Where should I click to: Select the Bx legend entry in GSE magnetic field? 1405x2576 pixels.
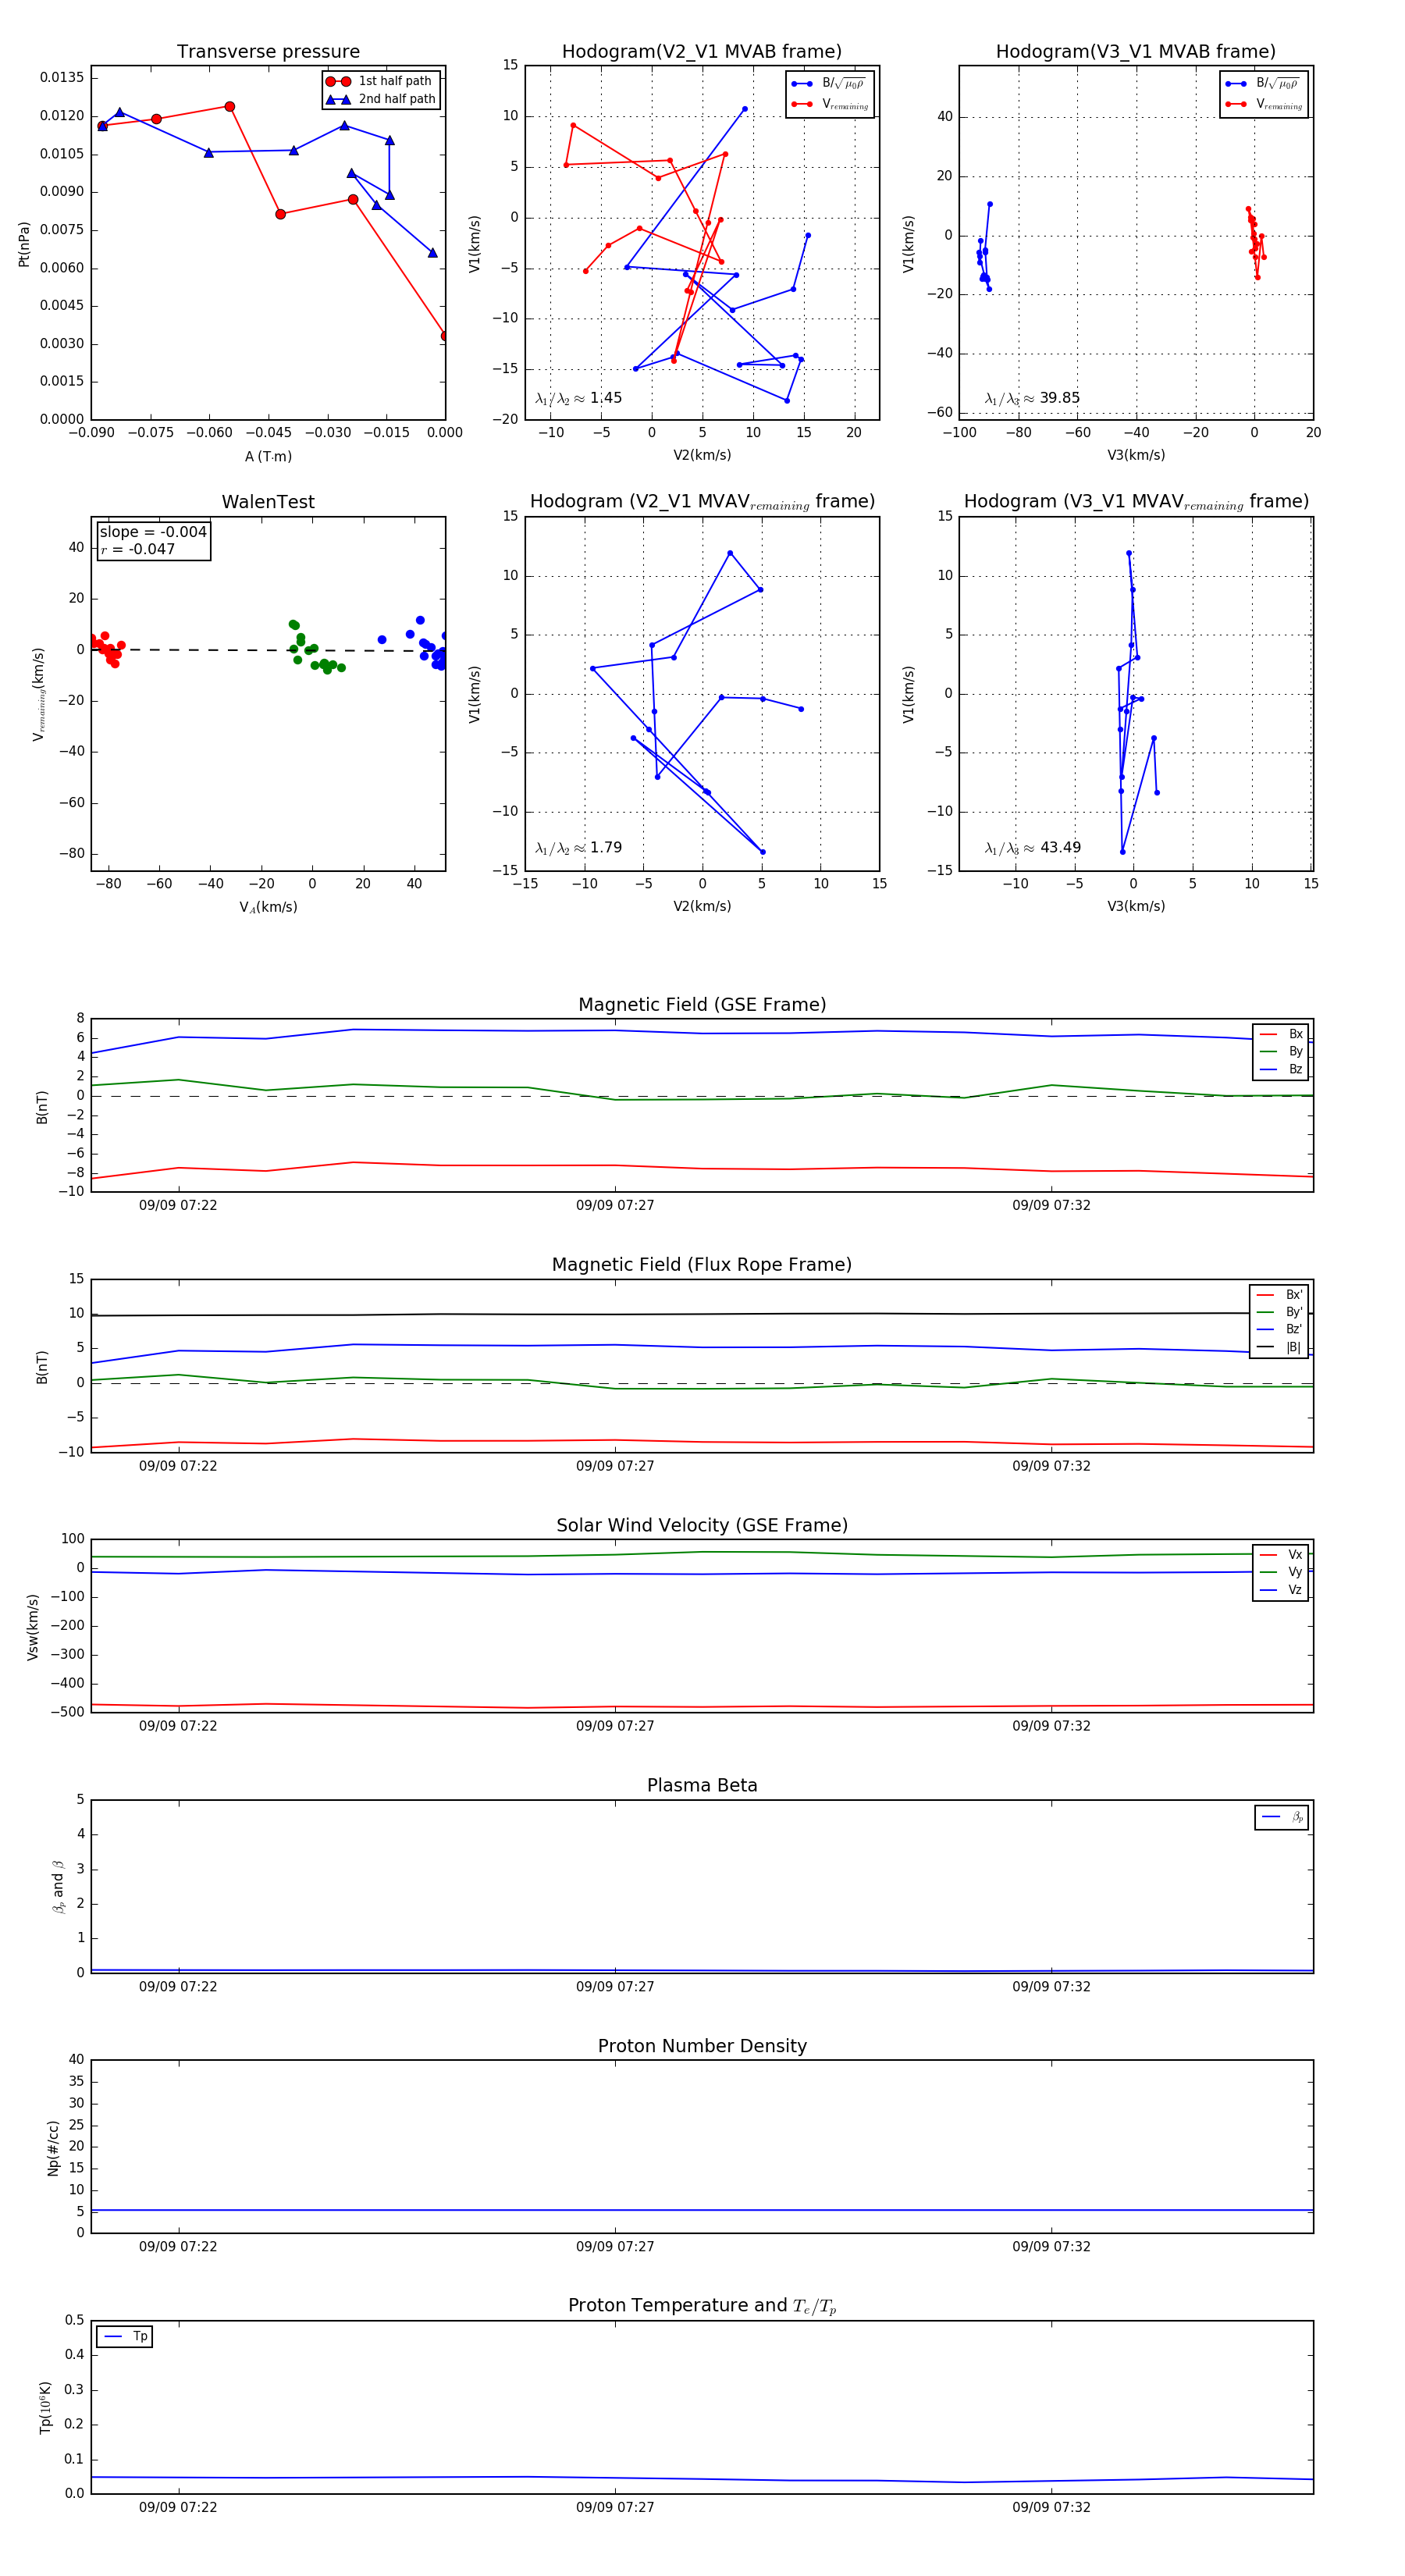pos(1281,1034)
